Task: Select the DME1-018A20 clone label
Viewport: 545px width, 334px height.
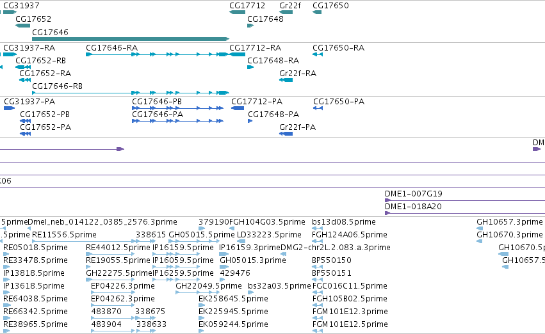Action: [413, 206]
